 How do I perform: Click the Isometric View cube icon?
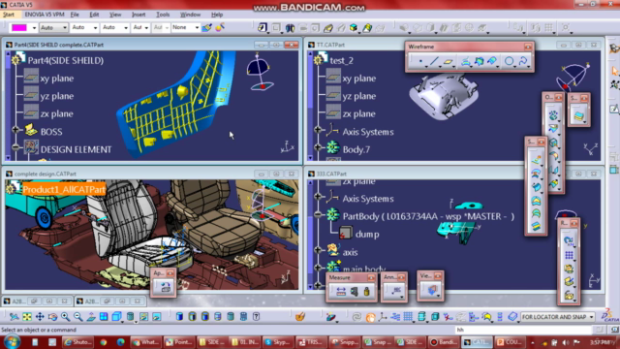[x=116, y=317]
